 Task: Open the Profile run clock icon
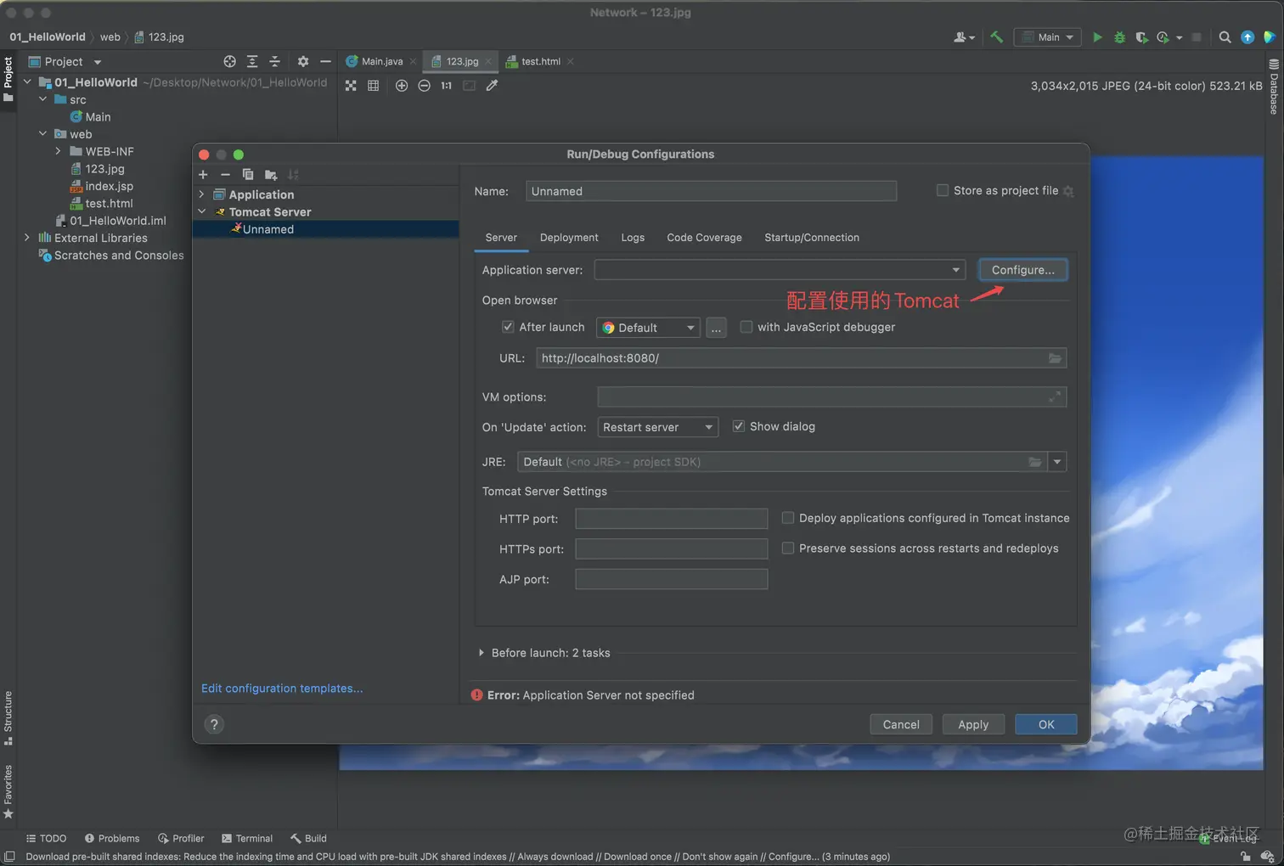[x=1163, y=37]
